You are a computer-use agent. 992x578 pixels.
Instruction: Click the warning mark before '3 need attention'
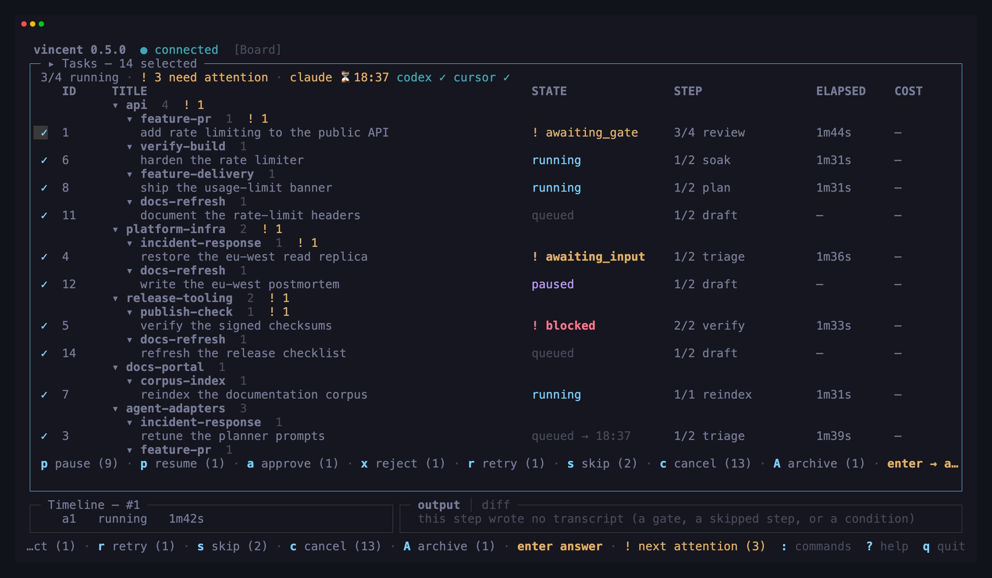(x=143, y=78)
